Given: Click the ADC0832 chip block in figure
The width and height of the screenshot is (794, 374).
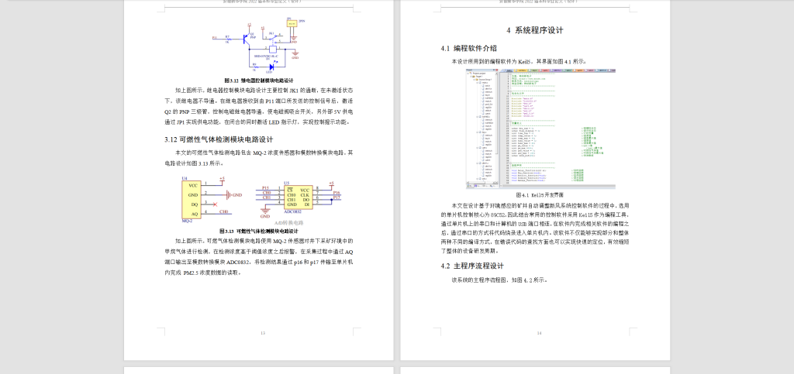Looking at the screenshot, I should tap(299, 197).
